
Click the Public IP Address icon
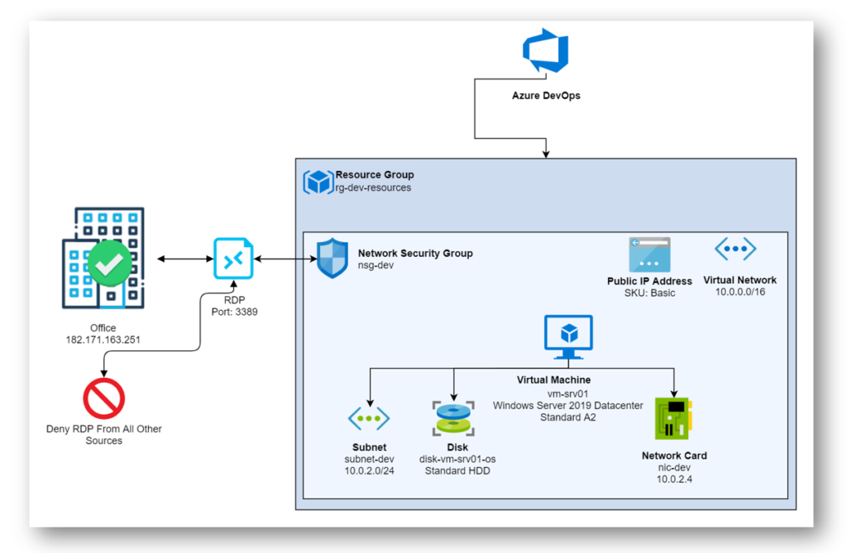[x=649, y=255]
